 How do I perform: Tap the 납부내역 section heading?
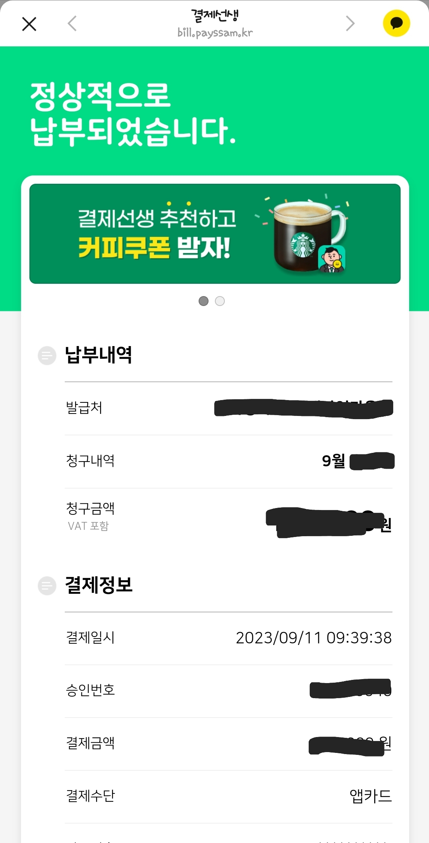99,355
